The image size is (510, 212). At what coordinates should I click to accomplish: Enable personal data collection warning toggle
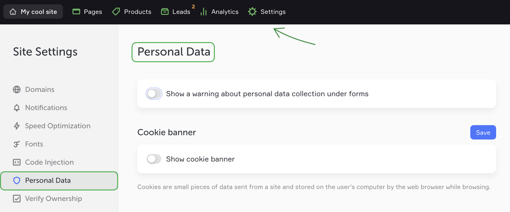154,94
